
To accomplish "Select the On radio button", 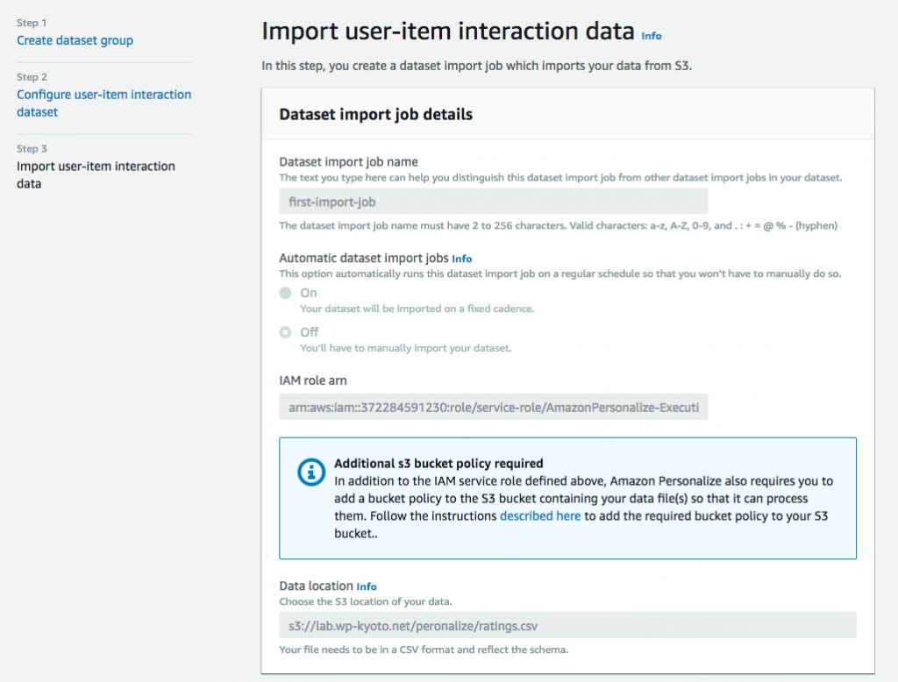I will (285, 293).
